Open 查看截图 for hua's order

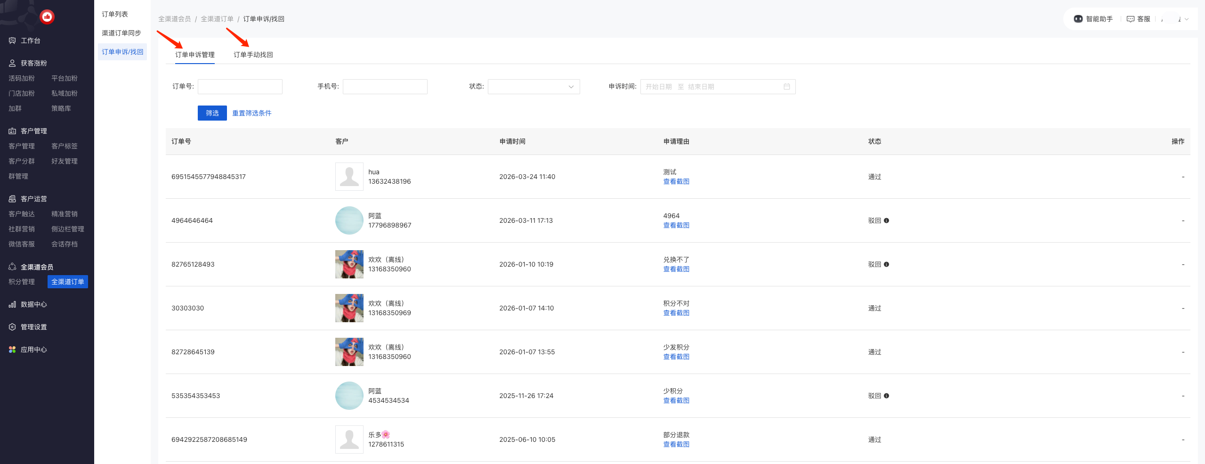676,181
